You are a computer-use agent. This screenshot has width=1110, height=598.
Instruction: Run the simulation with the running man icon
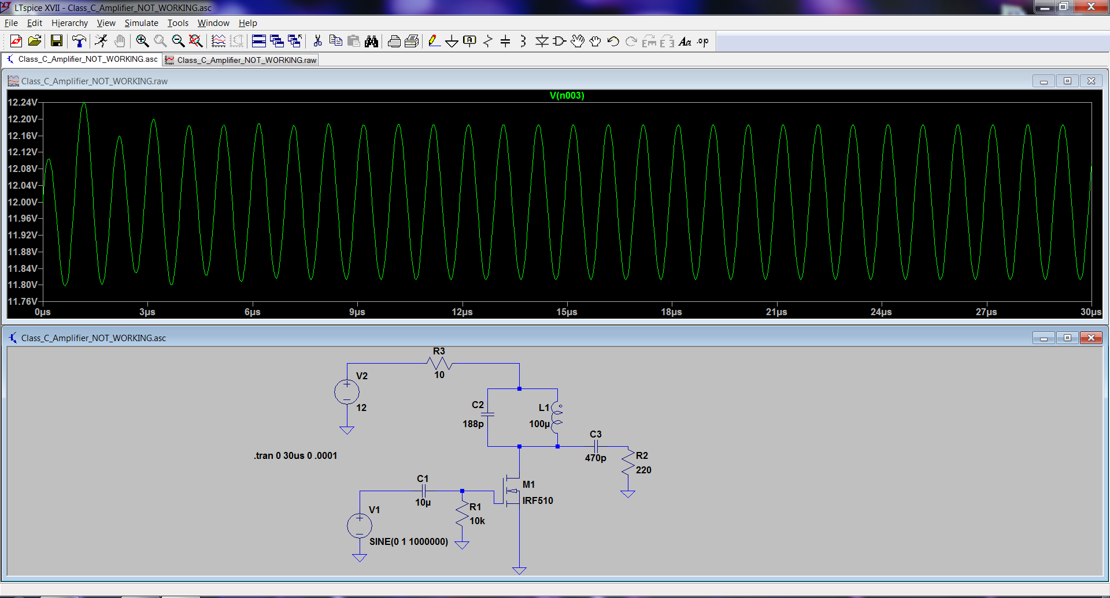(x=101, y=41)
